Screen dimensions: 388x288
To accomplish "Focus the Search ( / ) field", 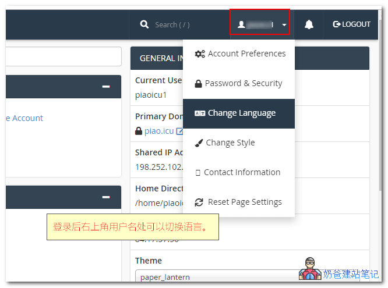I will point(172,24).
